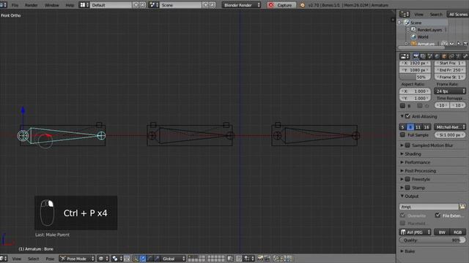Collapse the Anti-Aliasing panel
Viewport: 469px width, 263px height.
point(402,116)
